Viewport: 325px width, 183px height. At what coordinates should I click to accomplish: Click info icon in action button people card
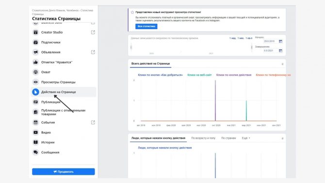(x=282, y=138)
